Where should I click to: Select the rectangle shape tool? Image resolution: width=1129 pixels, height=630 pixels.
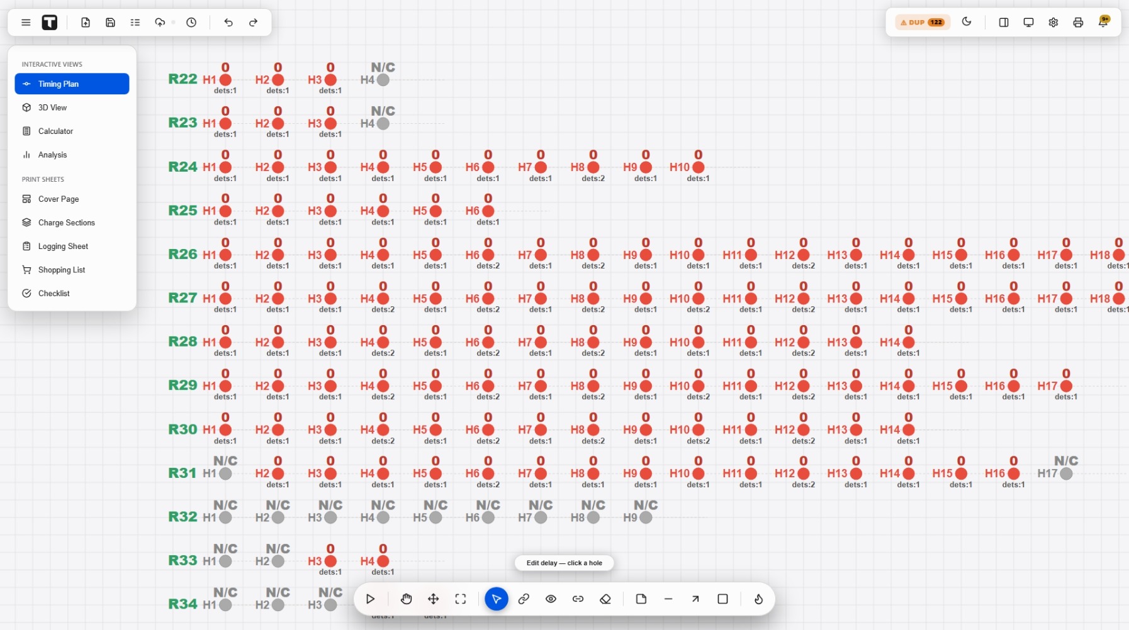pyautogui.click(x=722, y=599)
